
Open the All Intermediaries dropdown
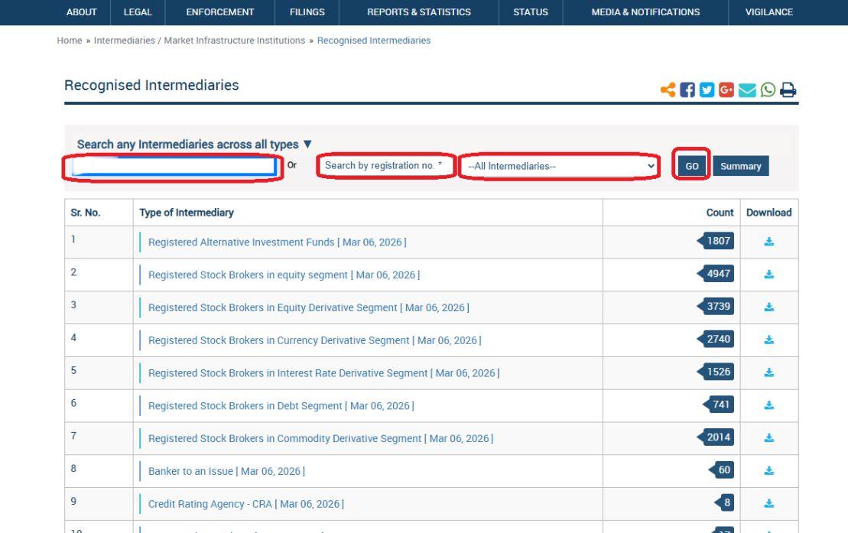tap(560, 166)
